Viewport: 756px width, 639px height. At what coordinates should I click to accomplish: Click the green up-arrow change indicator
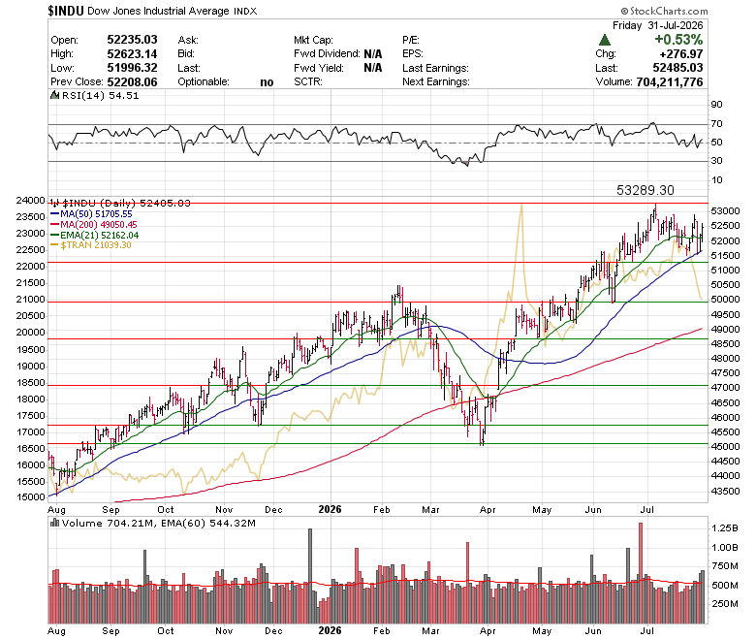[x=604, y=40]
